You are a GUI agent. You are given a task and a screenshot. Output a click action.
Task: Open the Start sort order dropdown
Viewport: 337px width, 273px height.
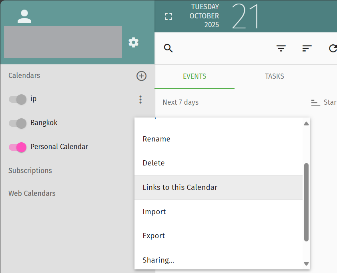click(x=323, y=102)
